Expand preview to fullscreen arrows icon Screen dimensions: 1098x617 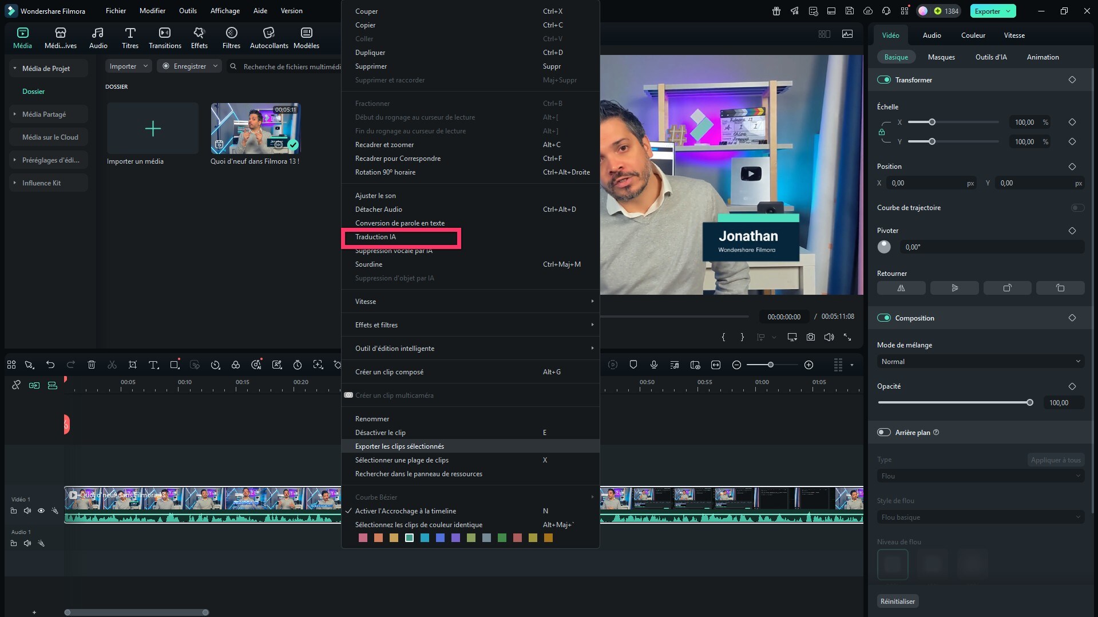847,337
